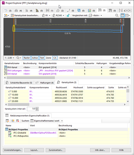Click the remove property set red-x icon

[x=18, y=121]
